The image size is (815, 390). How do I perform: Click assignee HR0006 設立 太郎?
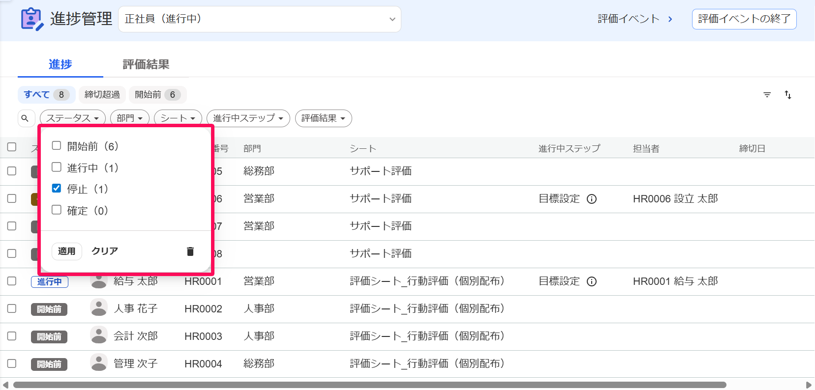675,199
